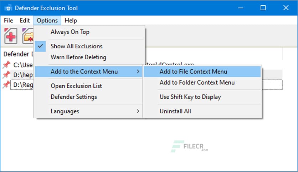
Task: Maximize the Defender Exclusion Tool window
Action: click(x=263, y=8)
